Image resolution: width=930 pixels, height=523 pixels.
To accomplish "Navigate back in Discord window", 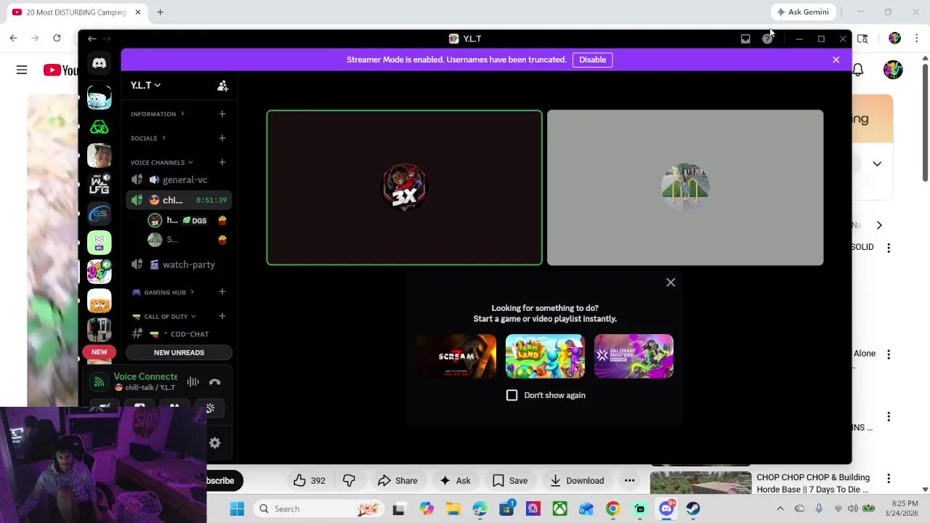I will click(92, 38).
